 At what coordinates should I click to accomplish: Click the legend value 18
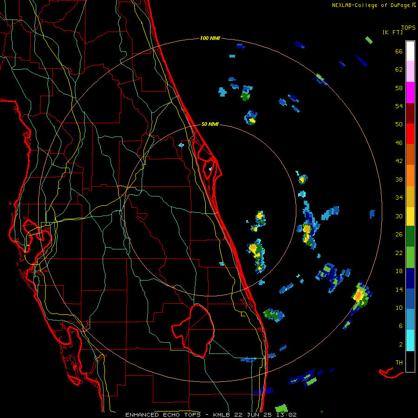[399, 271]
